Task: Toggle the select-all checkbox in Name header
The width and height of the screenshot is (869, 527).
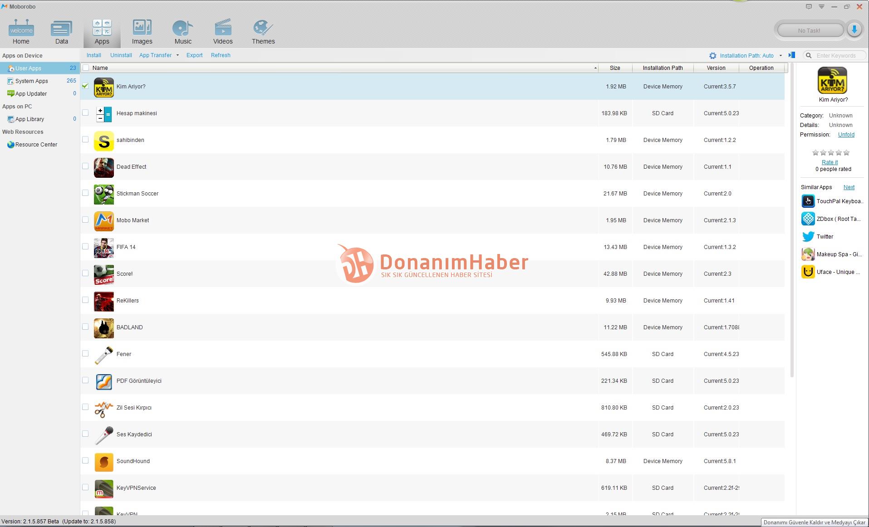Action: (86, 68)
